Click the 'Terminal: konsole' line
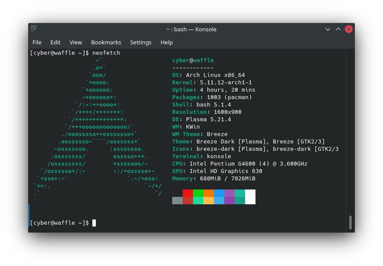383x266 pixels. (x=202, y=156)
